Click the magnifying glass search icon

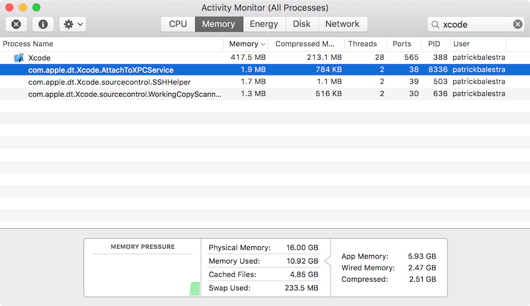435,25
